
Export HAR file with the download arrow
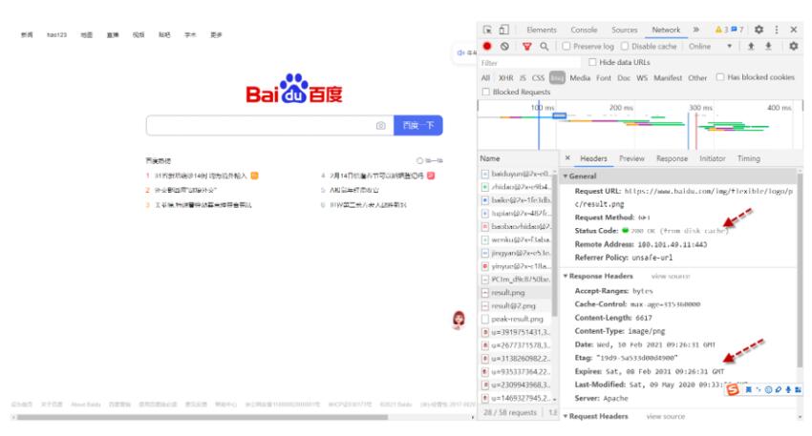pos(768,47)
